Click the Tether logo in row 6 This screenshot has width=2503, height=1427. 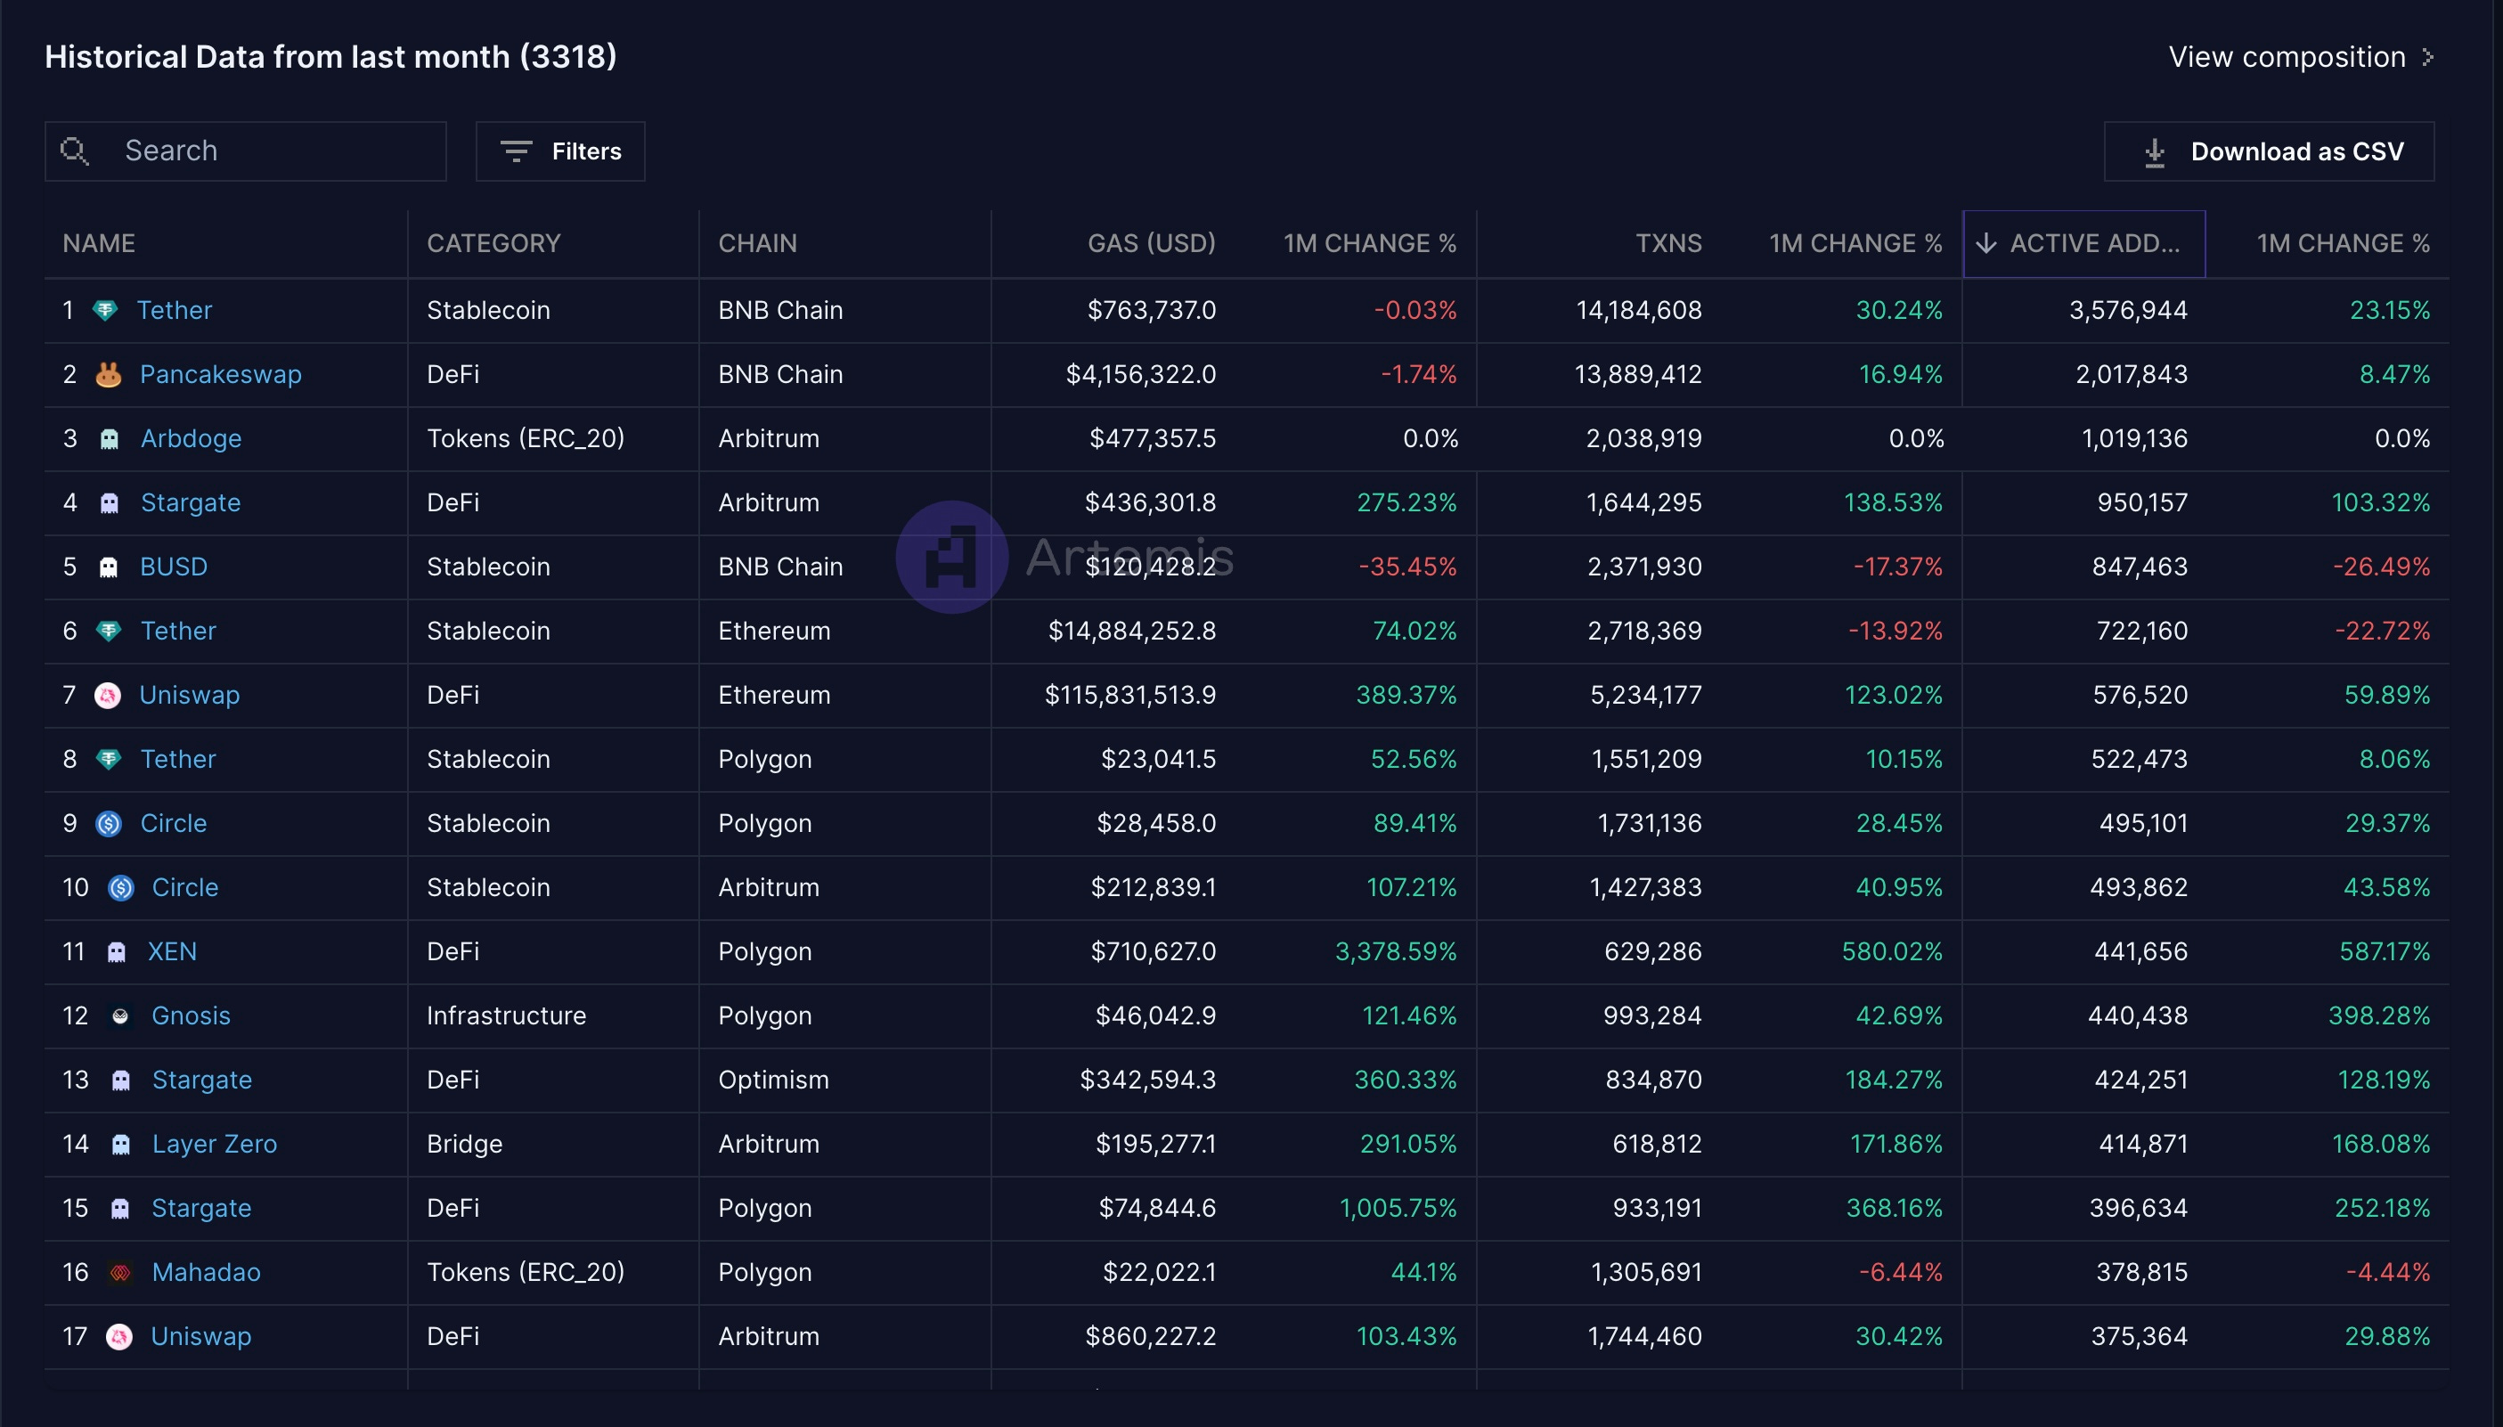point(108,632)
